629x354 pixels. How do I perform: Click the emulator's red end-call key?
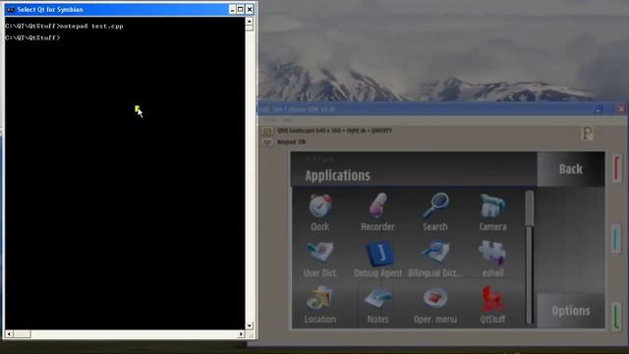pos(617,168)
